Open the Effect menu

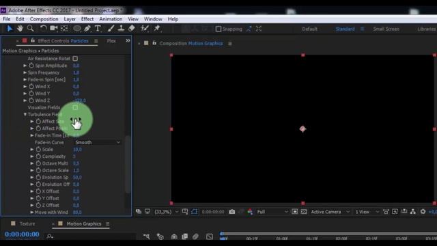pos(87,19)
